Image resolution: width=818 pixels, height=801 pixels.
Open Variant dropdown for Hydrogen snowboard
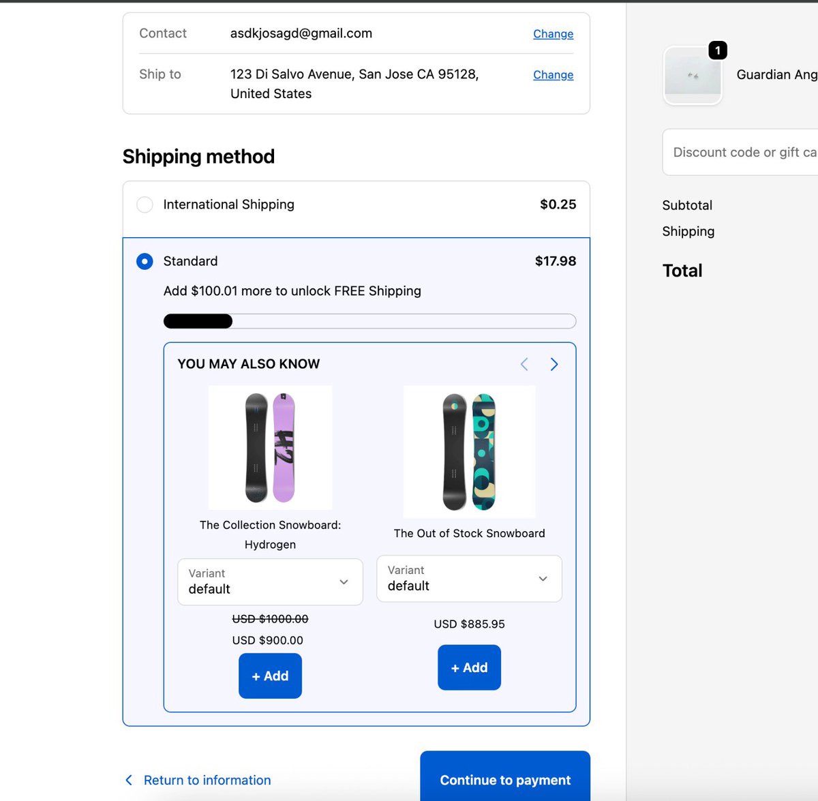point(270,581)
